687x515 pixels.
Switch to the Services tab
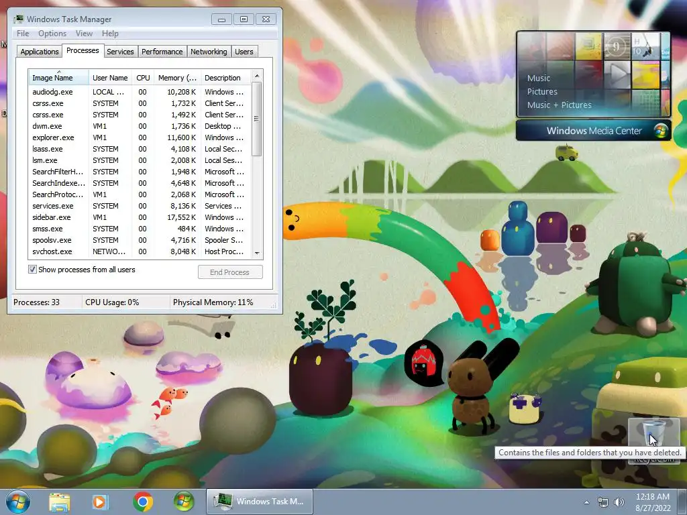(x=120, y=52)
